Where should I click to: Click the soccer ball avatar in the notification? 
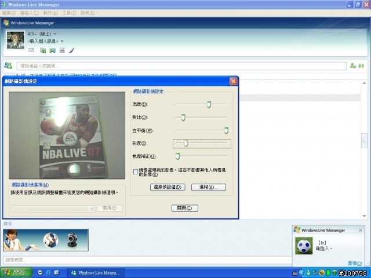tap(304, 246)
